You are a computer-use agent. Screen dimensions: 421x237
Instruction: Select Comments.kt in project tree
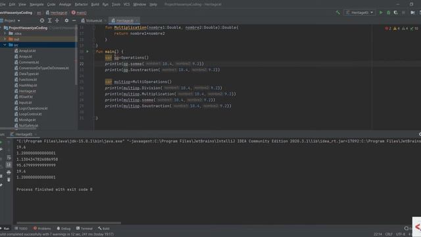[29, 62]
